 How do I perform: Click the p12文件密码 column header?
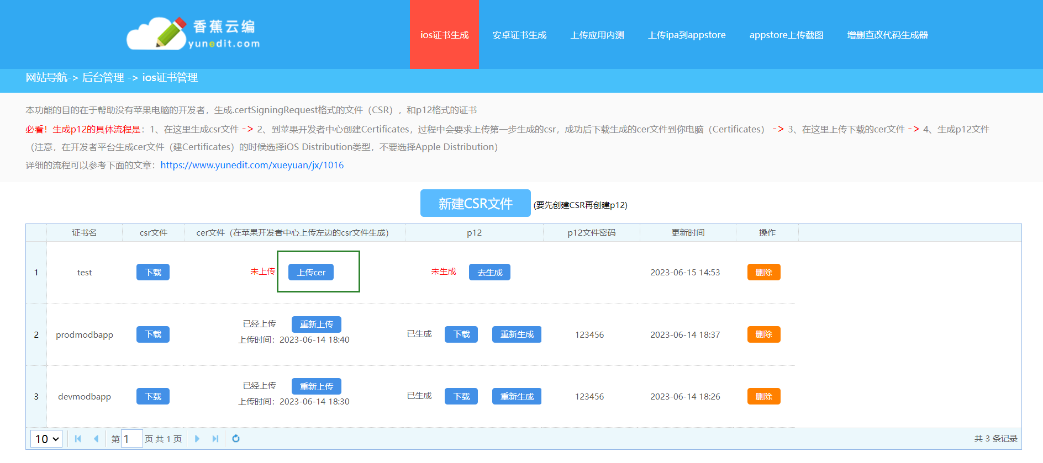pyautogui.click(x=592, y=233)
